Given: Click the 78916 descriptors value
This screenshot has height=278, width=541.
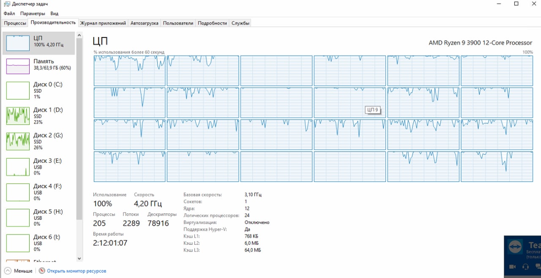Looking at the screenshot, I should click(x=158, y=224).
